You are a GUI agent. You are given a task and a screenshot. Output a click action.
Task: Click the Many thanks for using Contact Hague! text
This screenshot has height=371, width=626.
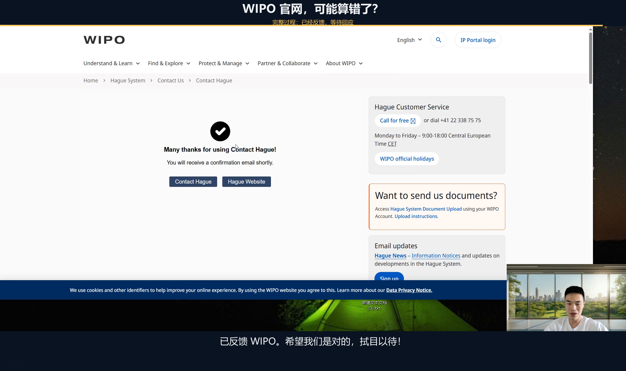pyautogui.click(x=220, y=149)
